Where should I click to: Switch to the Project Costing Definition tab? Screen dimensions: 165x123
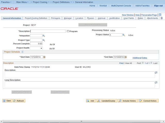36,18
